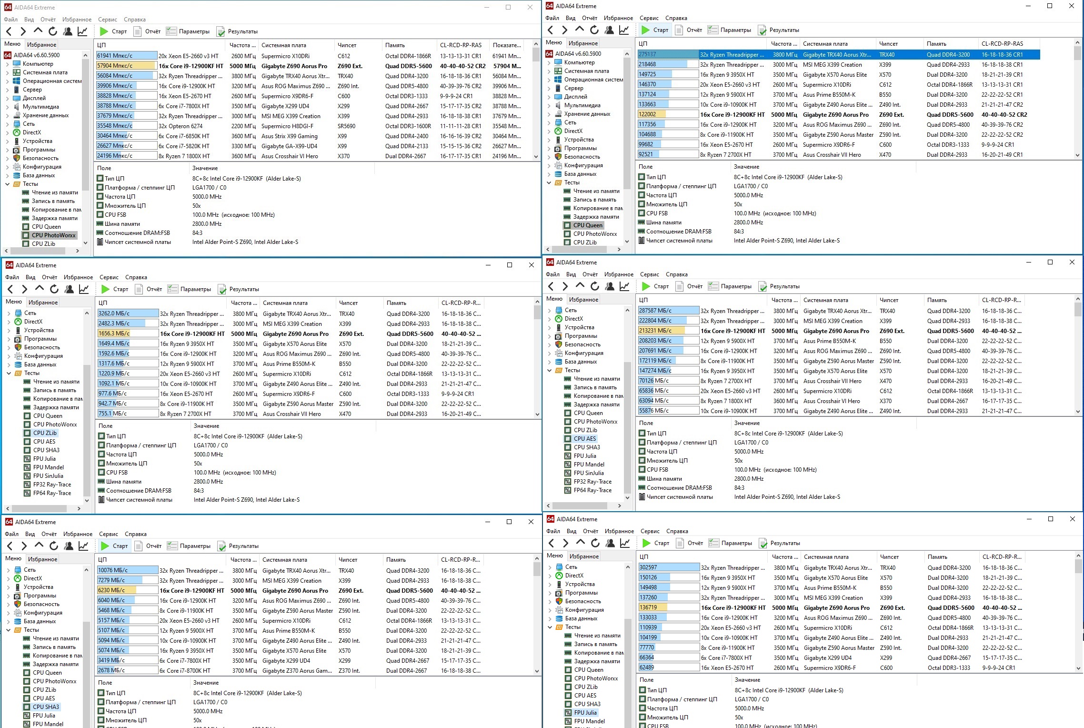
Task: Click Показате... column header in the PhotoWorxx window
Action: point(506,45)
